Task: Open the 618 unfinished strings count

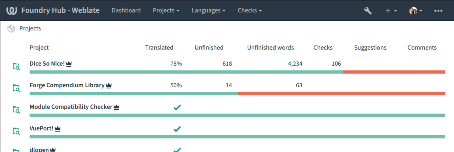Action: pos(227,64)
